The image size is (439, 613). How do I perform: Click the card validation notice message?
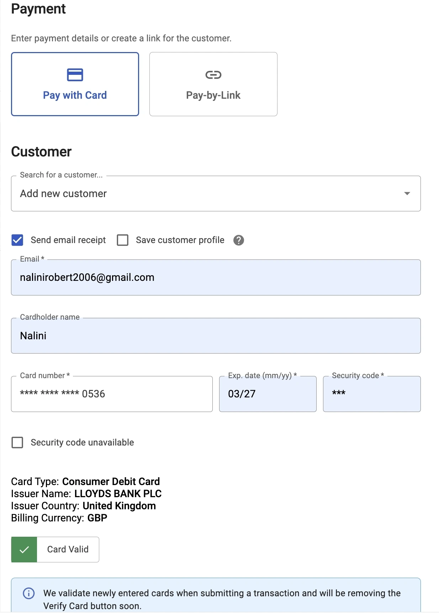[x=222, y=599]
